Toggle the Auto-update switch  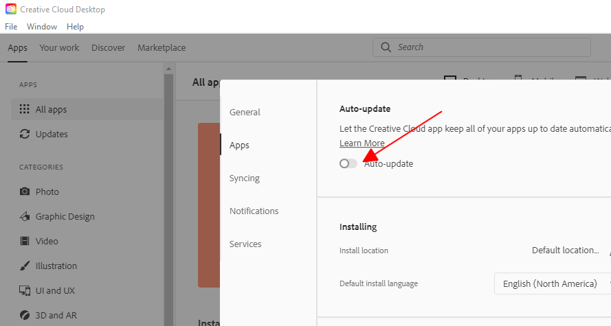coord(348,163)
